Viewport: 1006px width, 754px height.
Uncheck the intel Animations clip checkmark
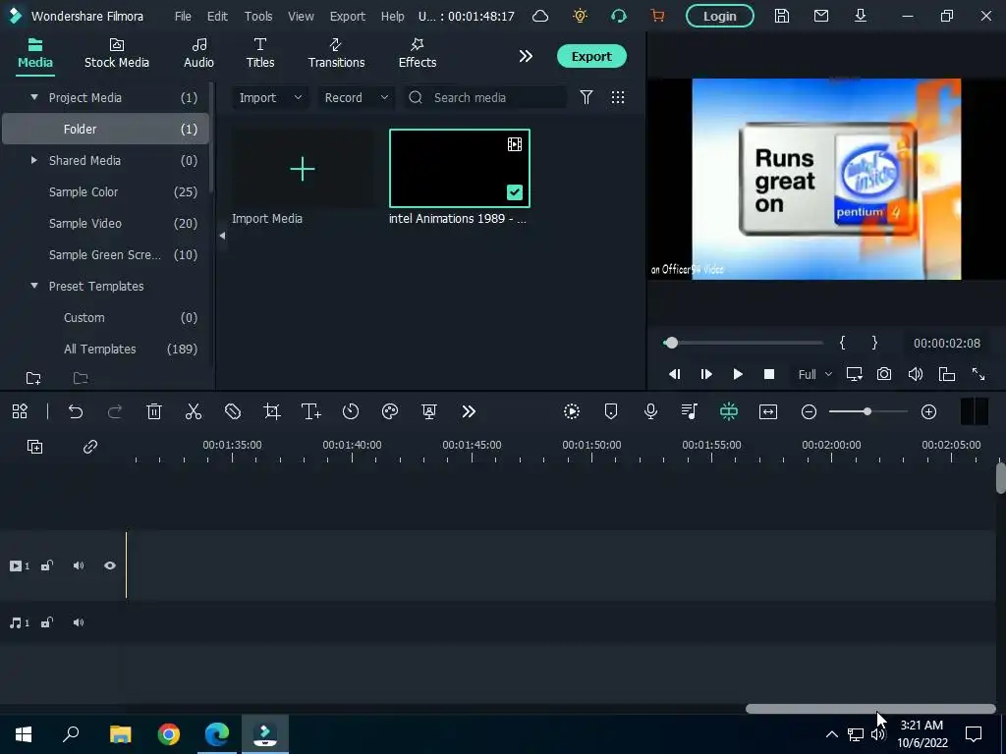click(515, 192)
